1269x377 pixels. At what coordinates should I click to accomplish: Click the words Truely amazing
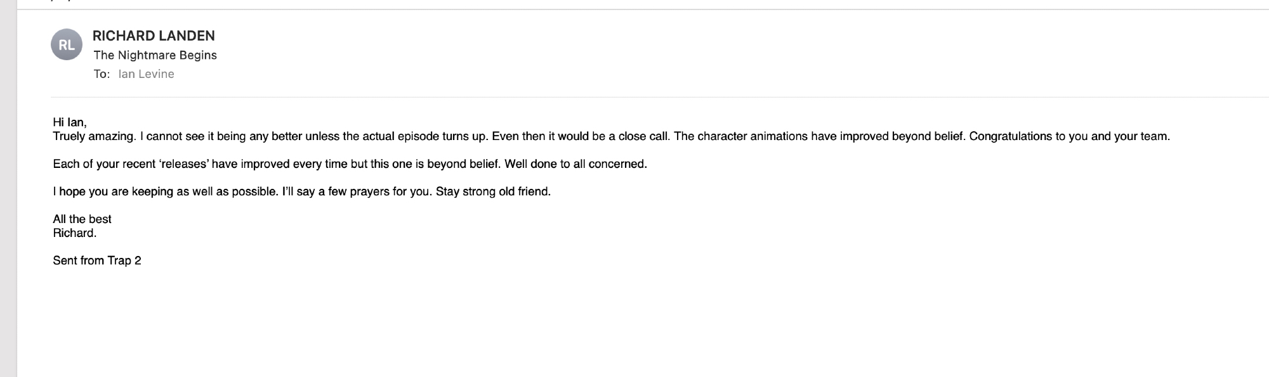94,136
